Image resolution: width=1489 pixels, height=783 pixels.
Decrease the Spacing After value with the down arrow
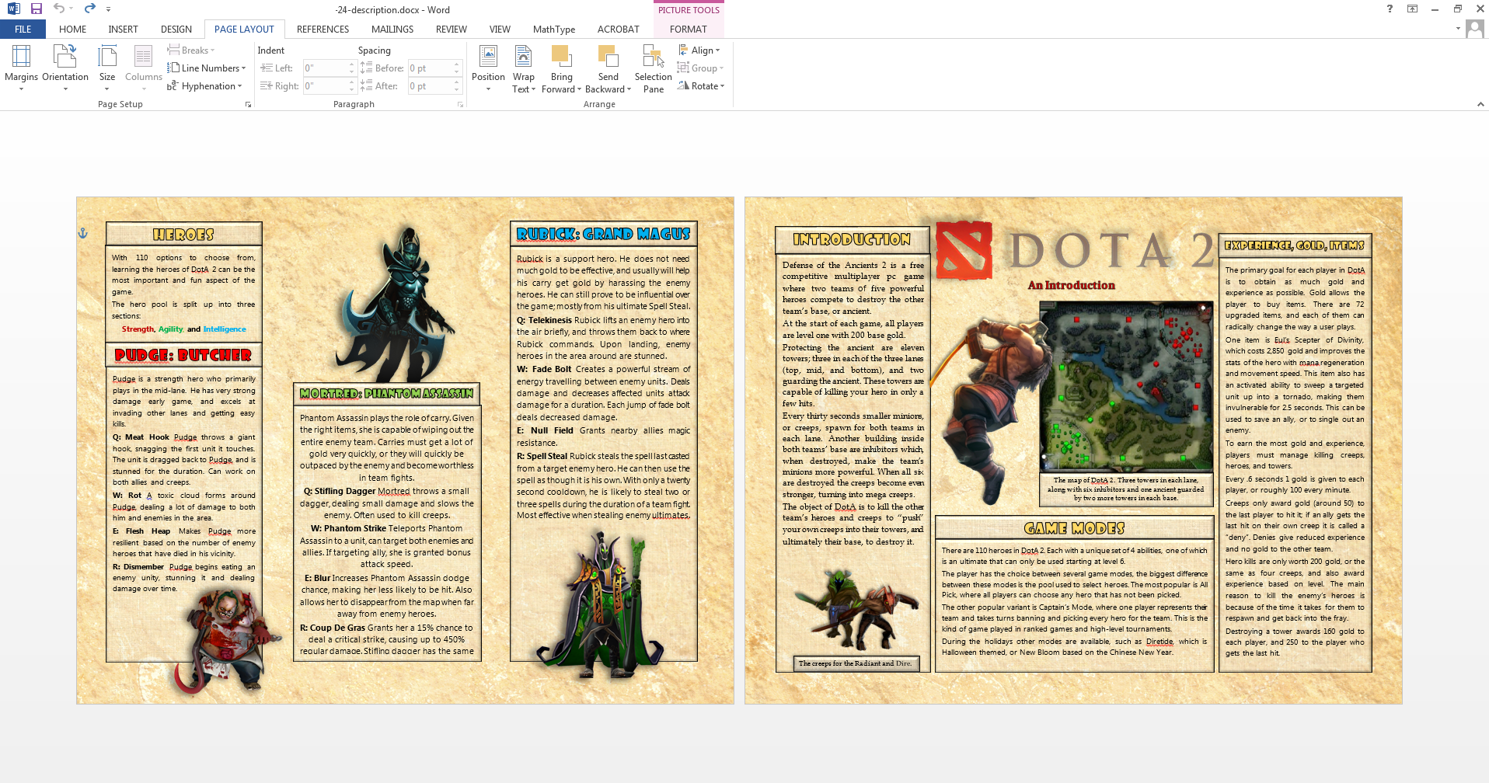(x=457, y=90)
